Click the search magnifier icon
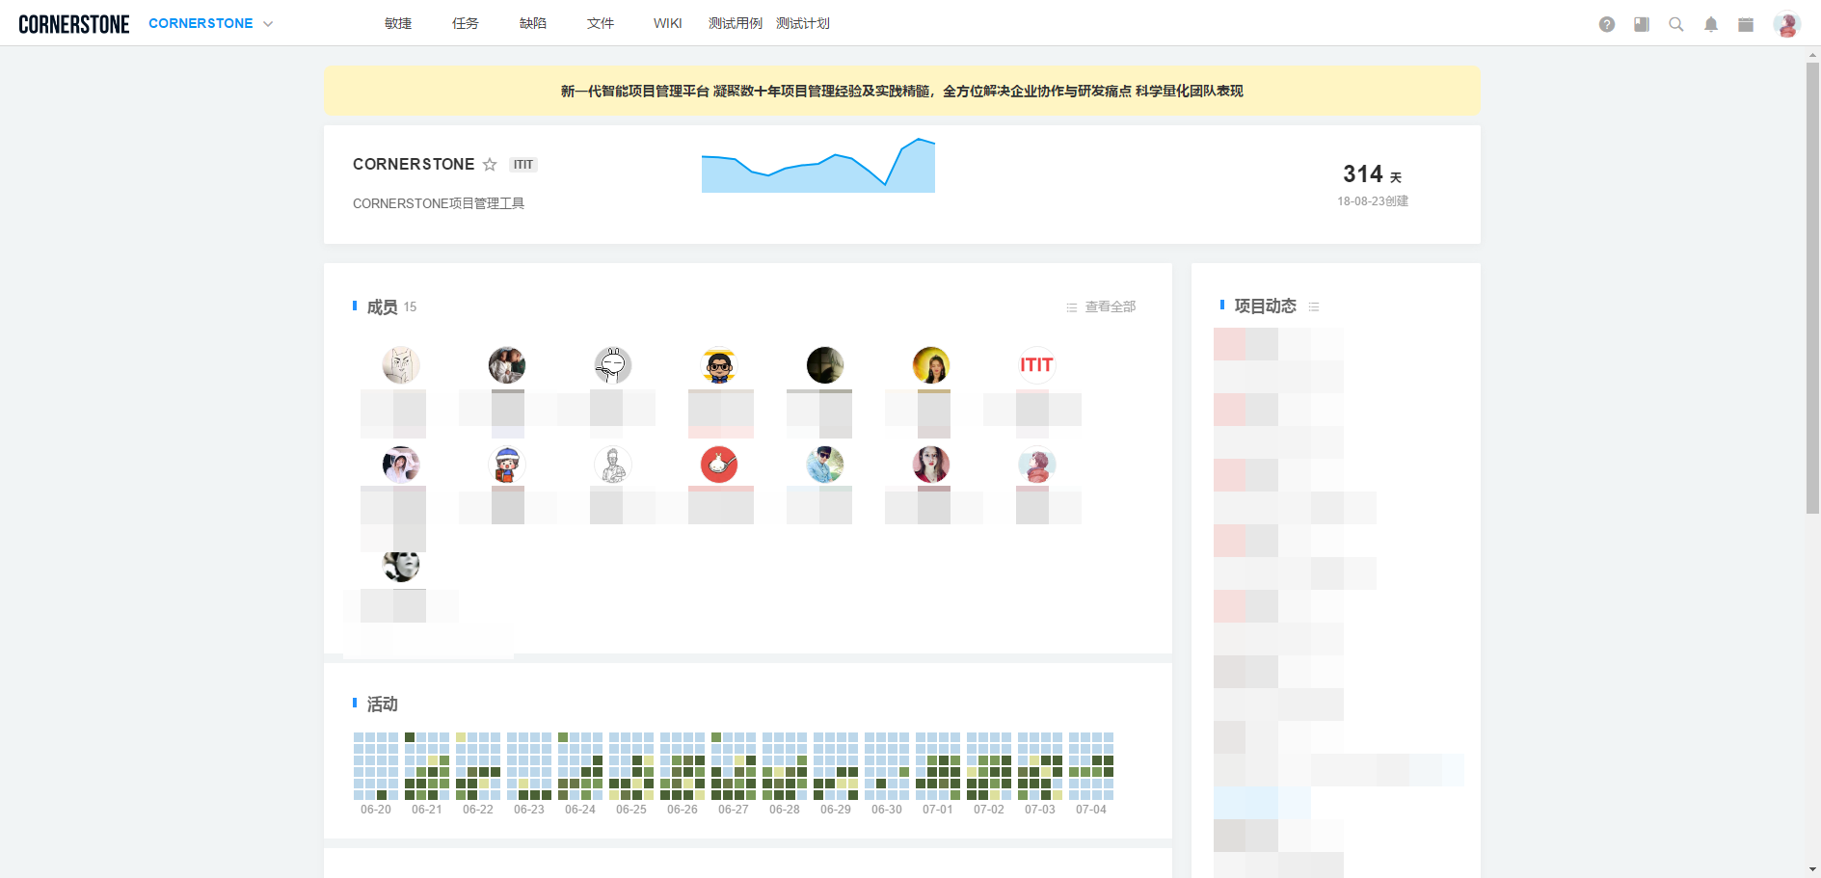 pyautogui.click(x=1676, y=24)
